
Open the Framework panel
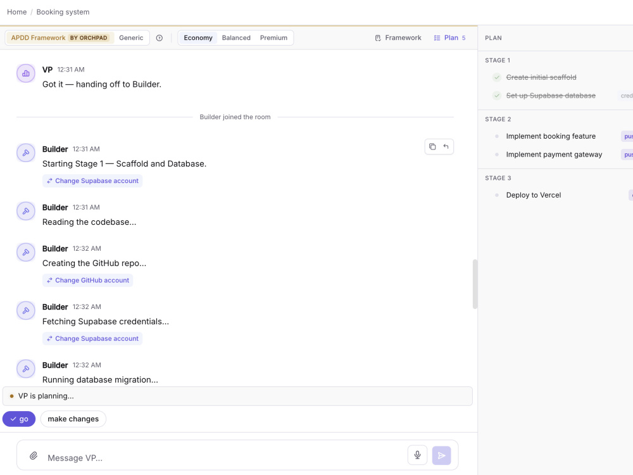(398, 38)
